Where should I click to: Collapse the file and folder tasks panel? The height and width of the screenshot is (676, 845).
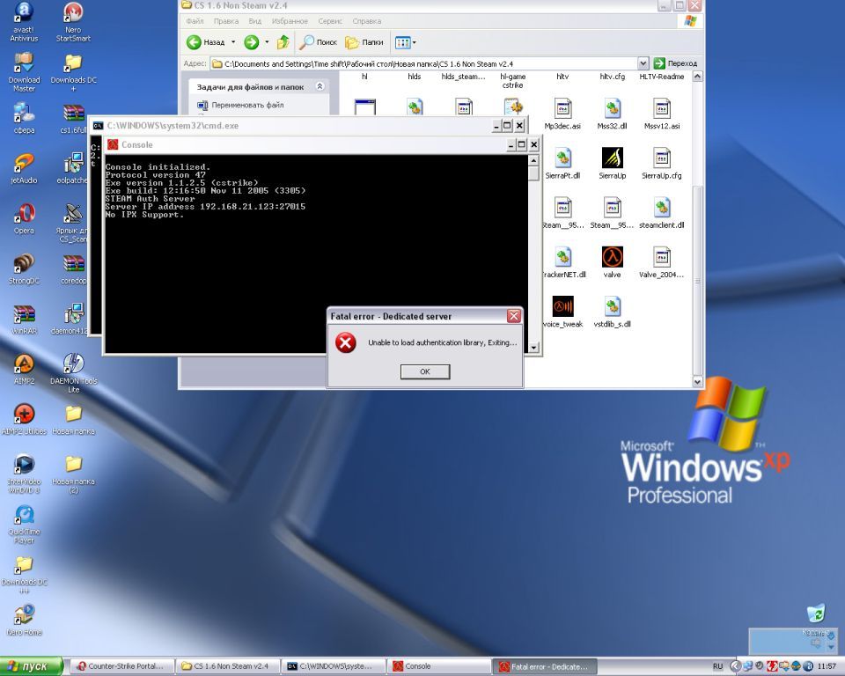320,86
